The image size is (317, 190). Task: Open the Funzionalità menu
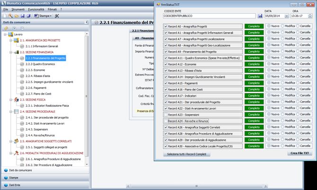coord(38,9)
